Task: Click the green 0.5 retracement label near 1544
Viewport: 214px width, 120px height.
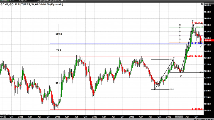Action: pyautogui.click(x=200, y=27)
